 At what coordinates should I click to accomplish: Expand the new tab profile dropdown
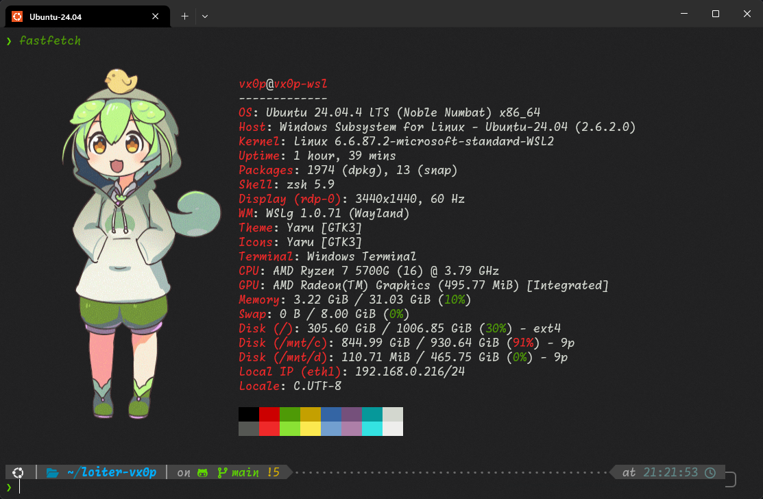tap(205, 16)
